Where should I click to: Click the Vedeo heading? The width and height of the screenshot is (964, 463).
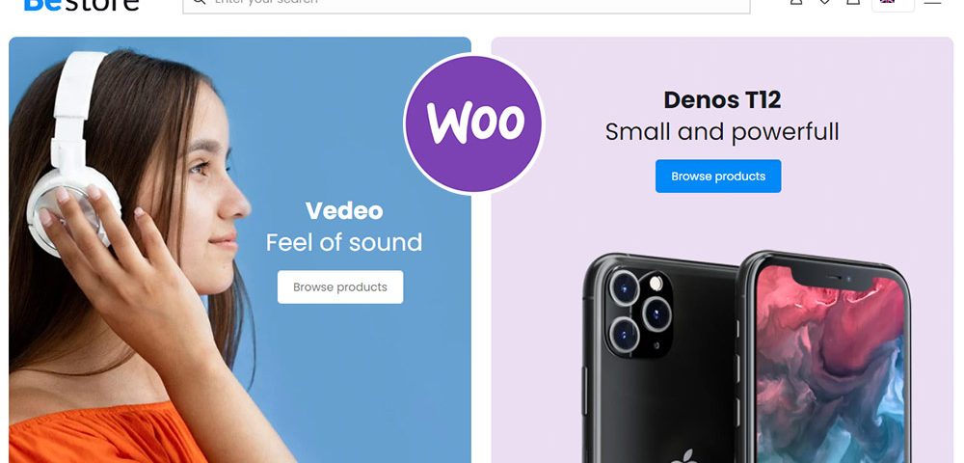click(x=344, y=211)
